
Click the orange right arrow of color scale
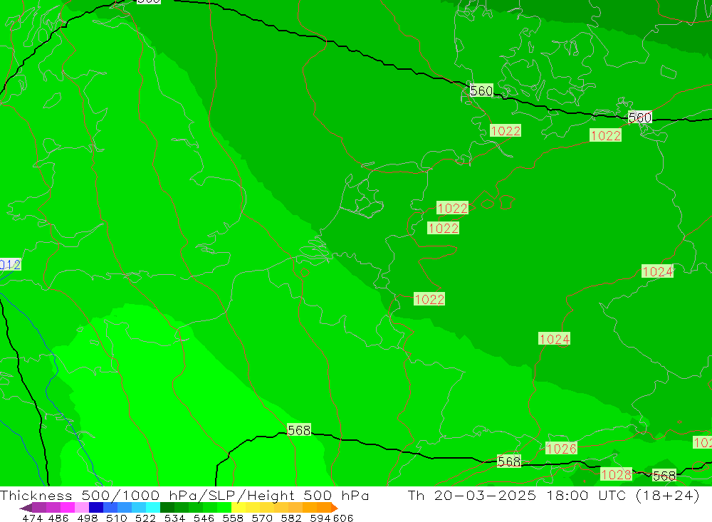pyautogui.click(x=335, y=508)
